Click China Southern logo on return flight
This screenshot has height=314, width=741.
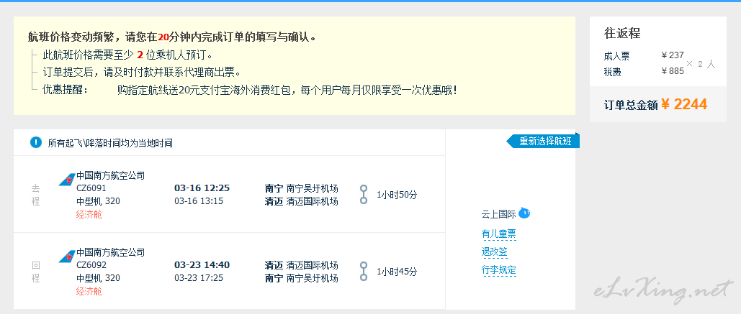tap(67, 257)
